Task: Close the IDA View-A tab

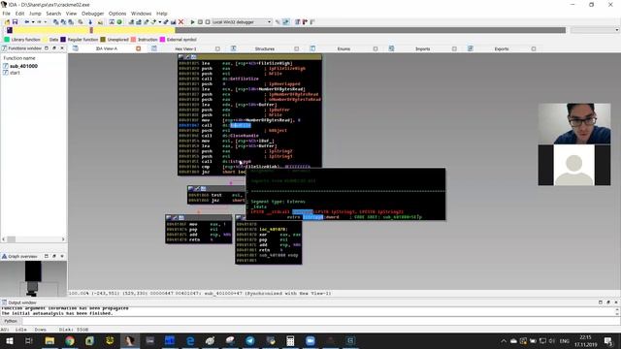Action: click(138, 48)
